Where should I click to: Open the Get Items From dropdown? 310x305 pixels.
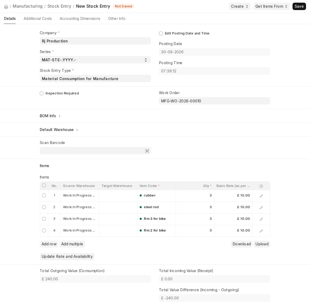271,6
